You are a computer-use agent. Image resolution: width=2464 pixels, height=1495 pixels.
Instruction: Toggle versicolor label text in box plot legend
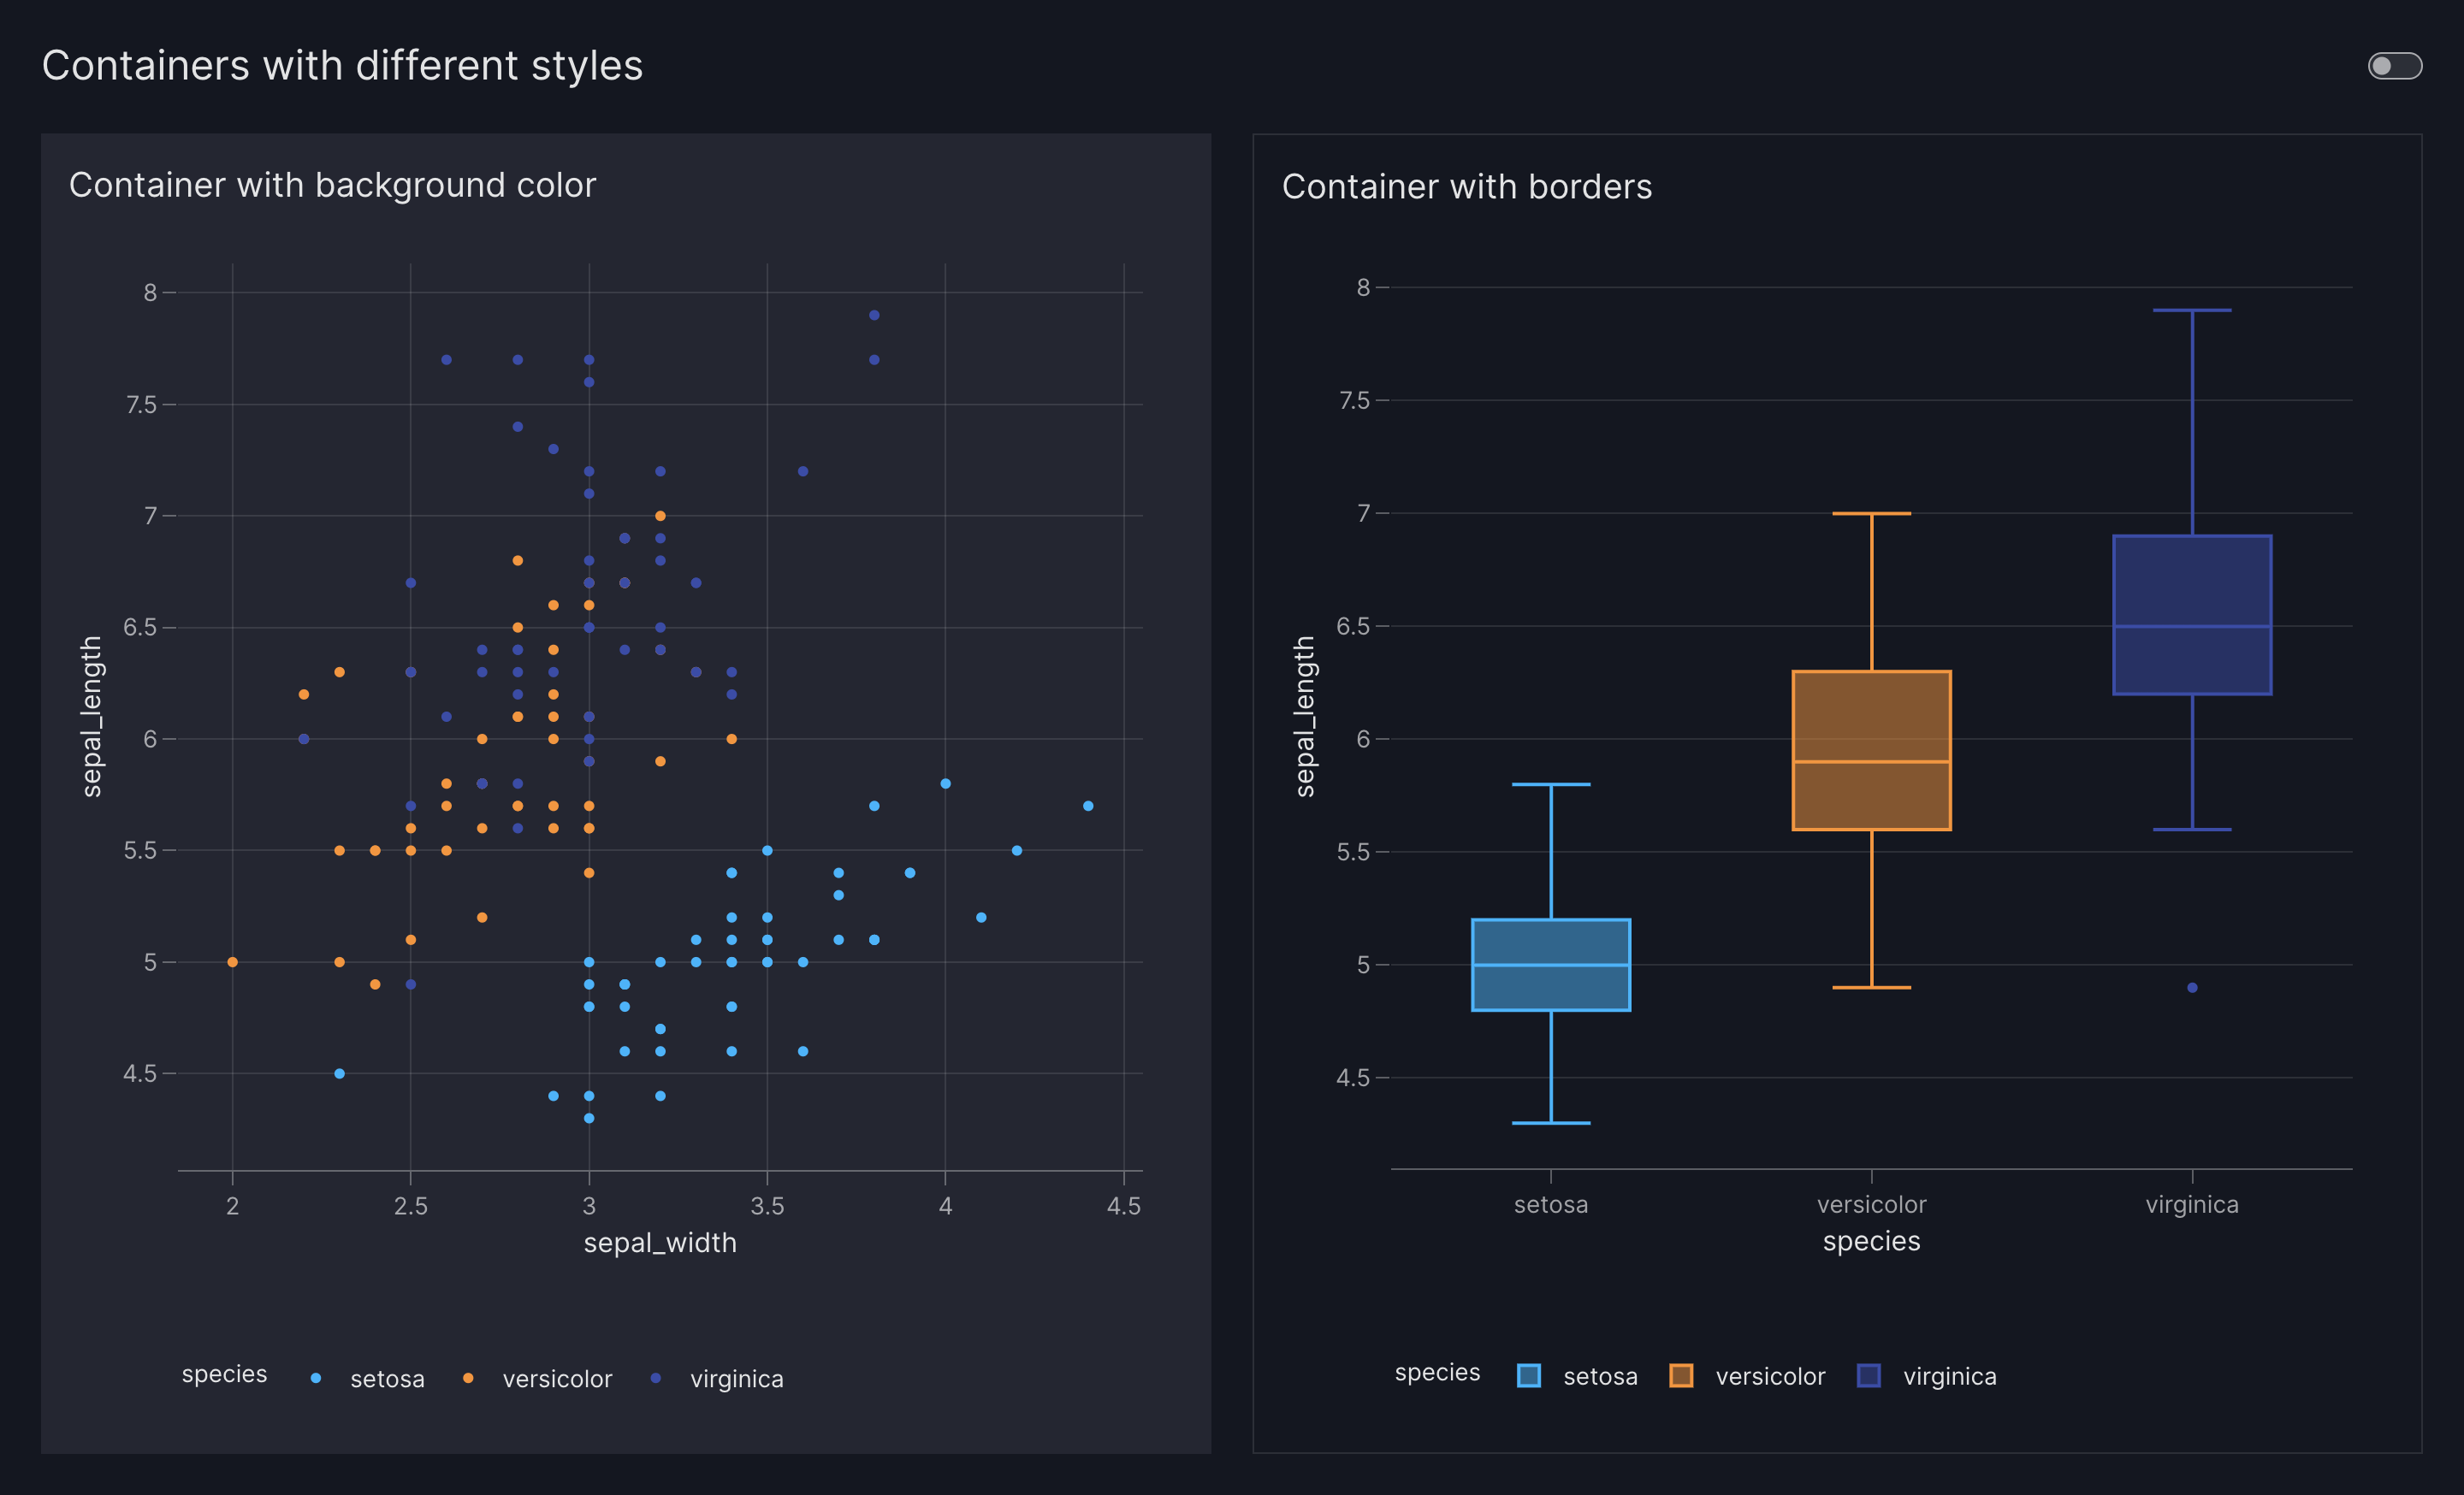click(x=1770, y=1377)
